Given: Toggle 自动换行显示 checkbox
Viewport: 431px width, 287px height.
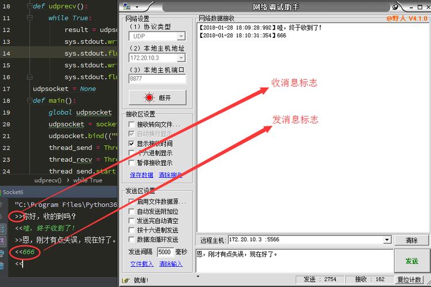Looking at the screenshot, I should point(132,134).
